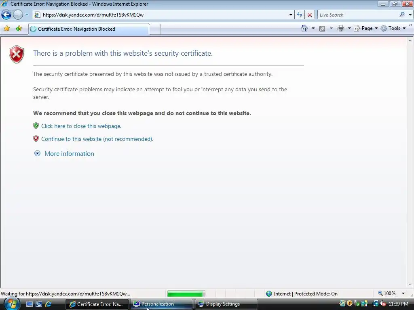Switch to Certificate Error taskbar button

[x=97, y=304]
